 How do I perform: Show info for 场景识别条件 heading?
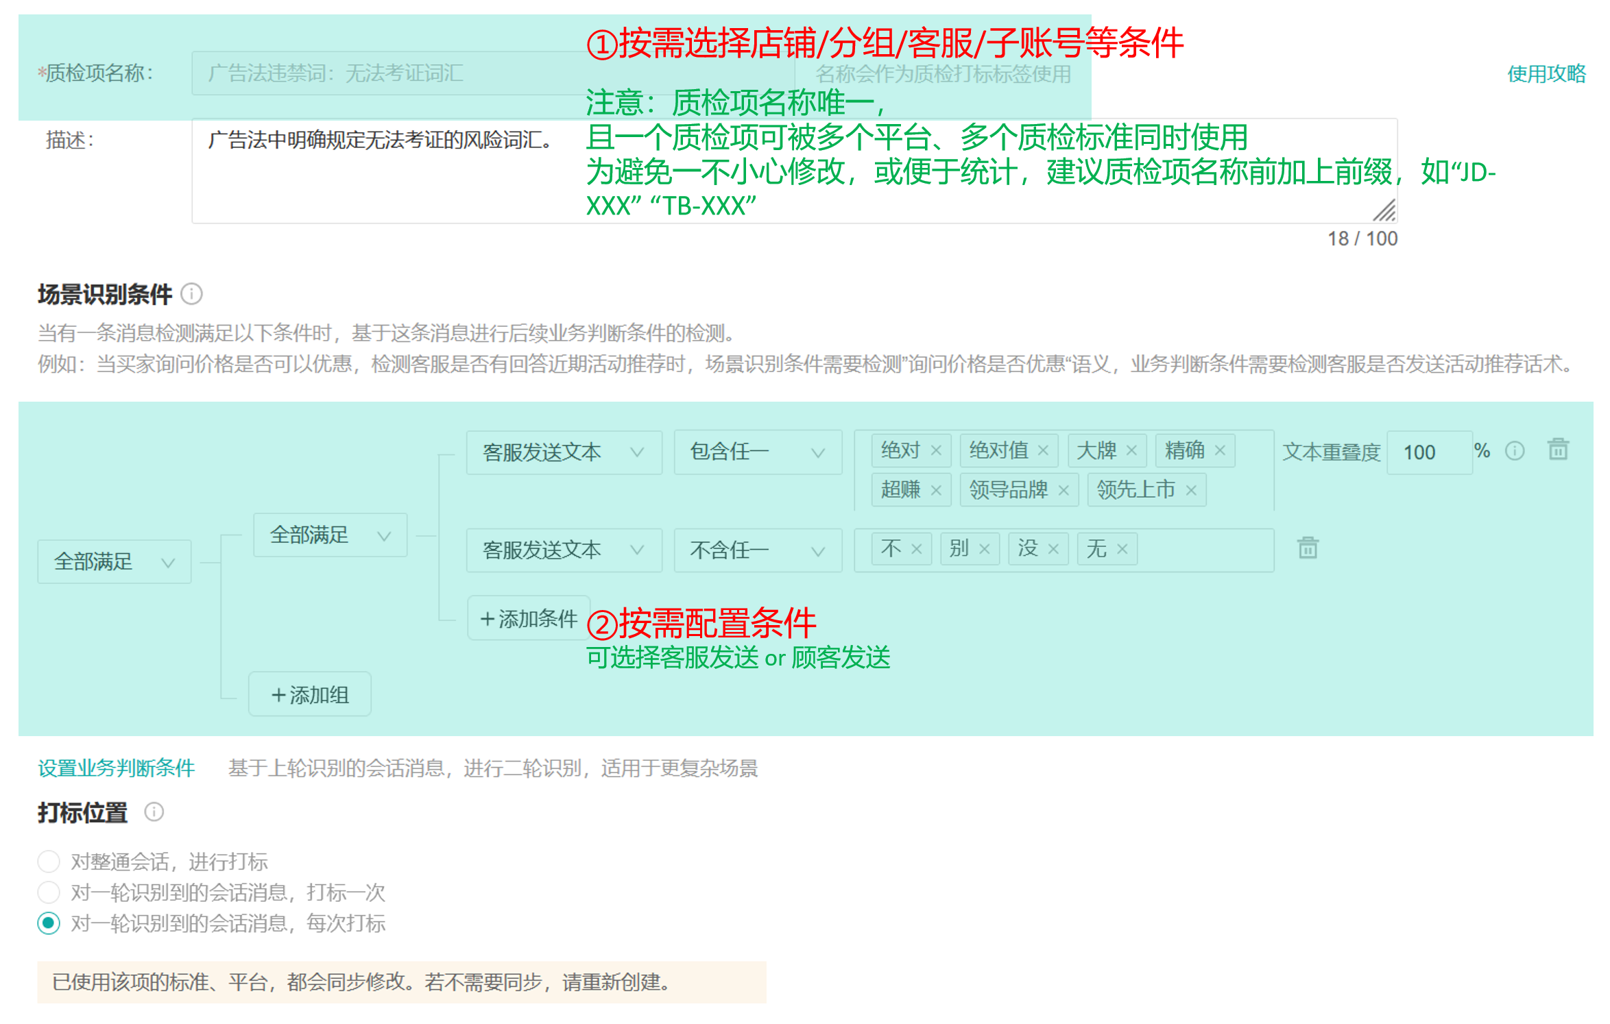(x=191, y=294)
